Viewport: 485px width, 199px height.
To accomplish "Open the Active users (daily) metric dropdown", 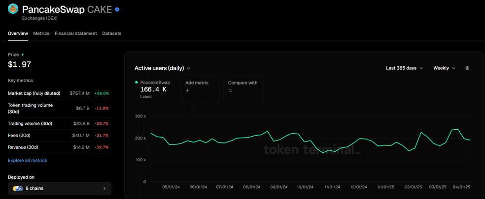I will pyautogui.click(x=162, y=68).
